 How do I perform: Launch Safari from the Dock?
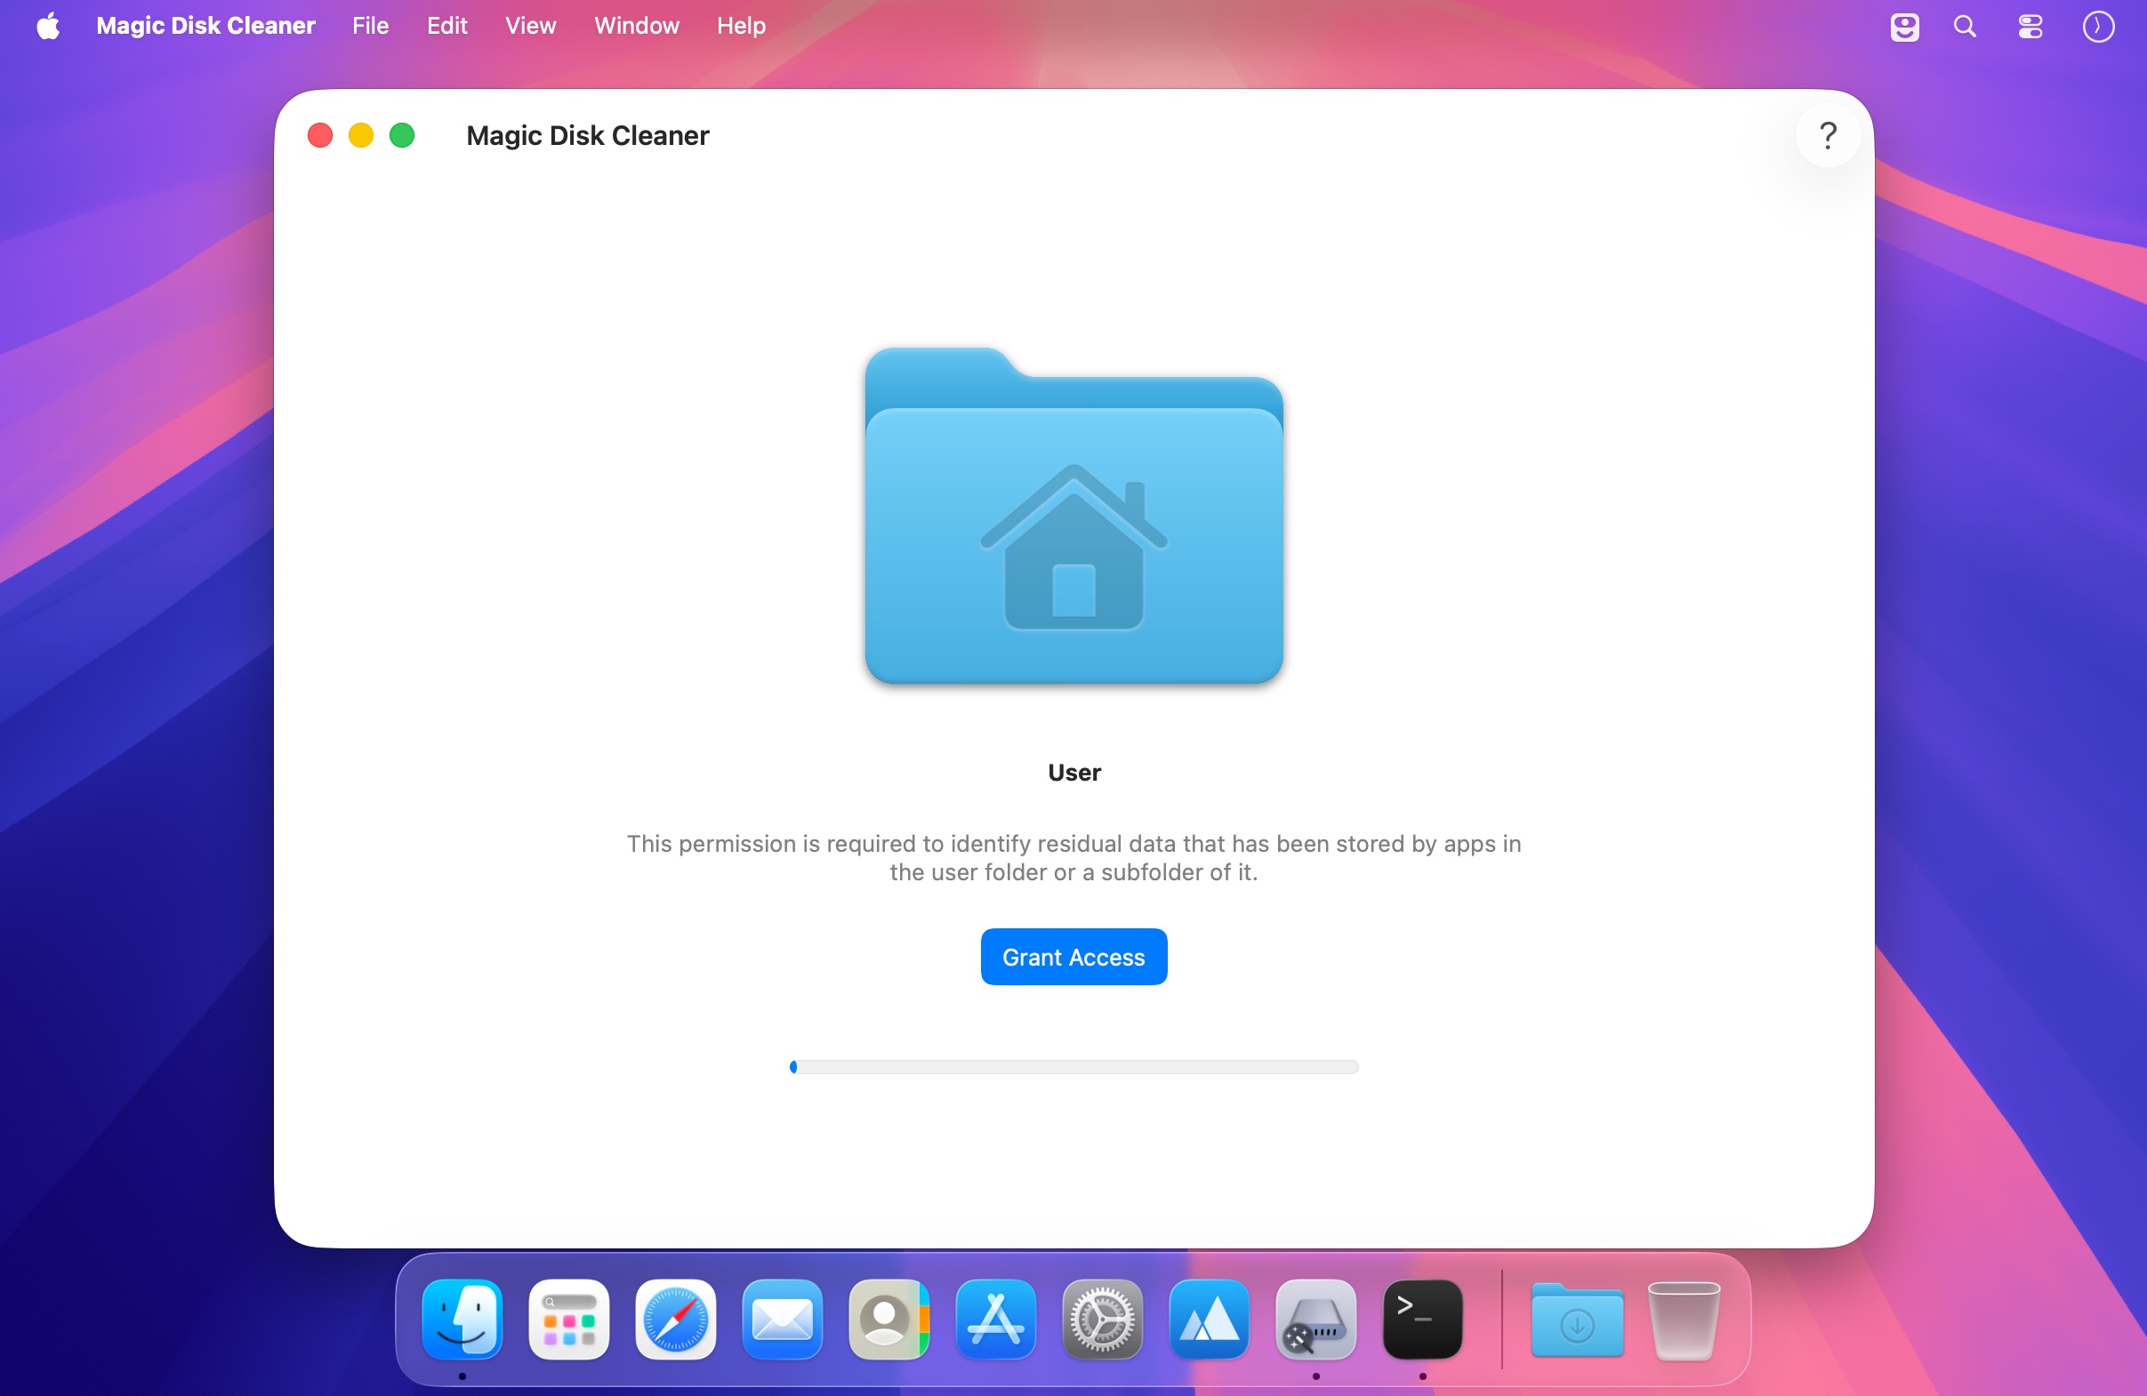[676, 1319]
